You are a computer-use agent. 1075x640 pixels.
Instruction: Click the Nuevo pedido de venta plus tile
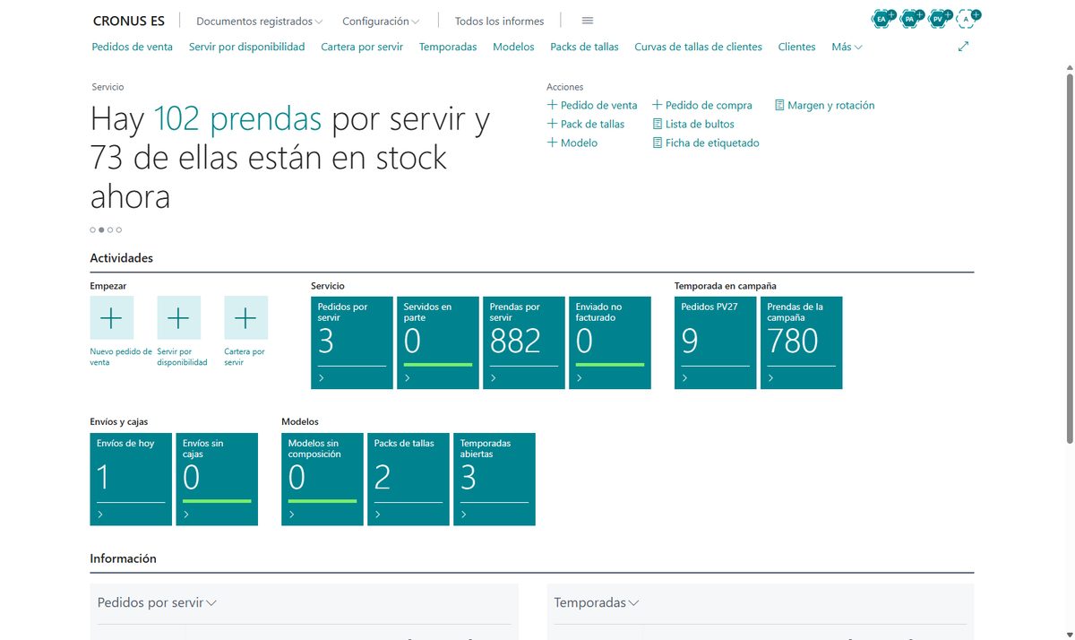pos(112,317)
